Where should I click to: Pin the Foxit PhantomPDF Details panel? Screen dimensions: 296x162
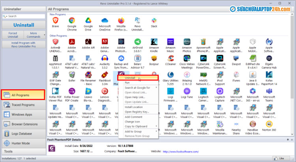click(288, 139)
